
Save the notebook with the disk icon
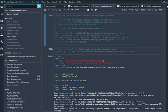[45, 10]
